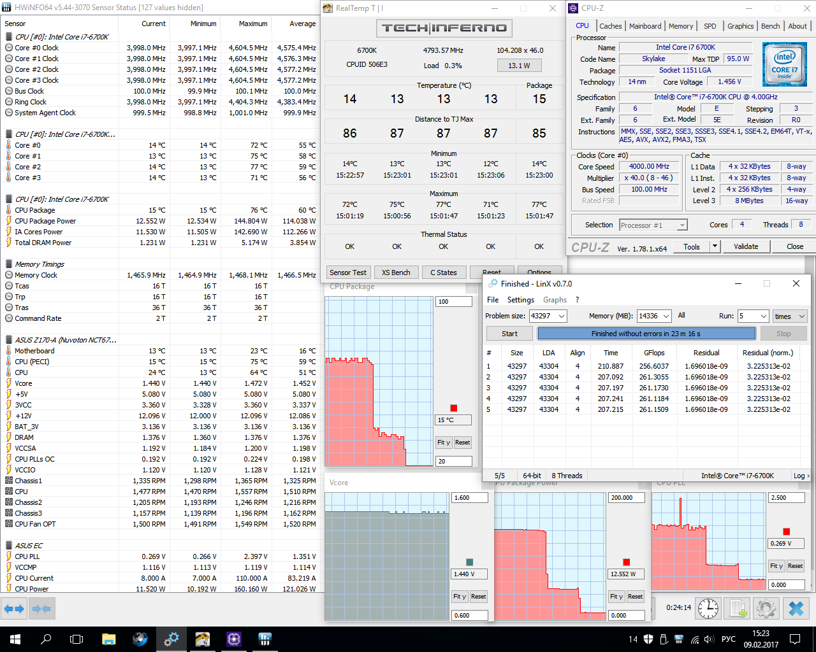Open the Memory tab in CPU-Z
Viewport: 816px width, 652px height.
point(681,26)
